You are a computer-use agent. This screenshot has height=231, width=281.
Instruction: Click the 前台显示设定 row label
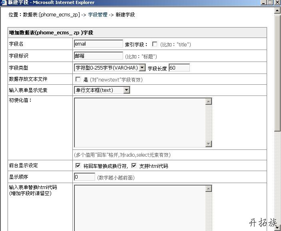pyautogui.click(x=23, y=165)
